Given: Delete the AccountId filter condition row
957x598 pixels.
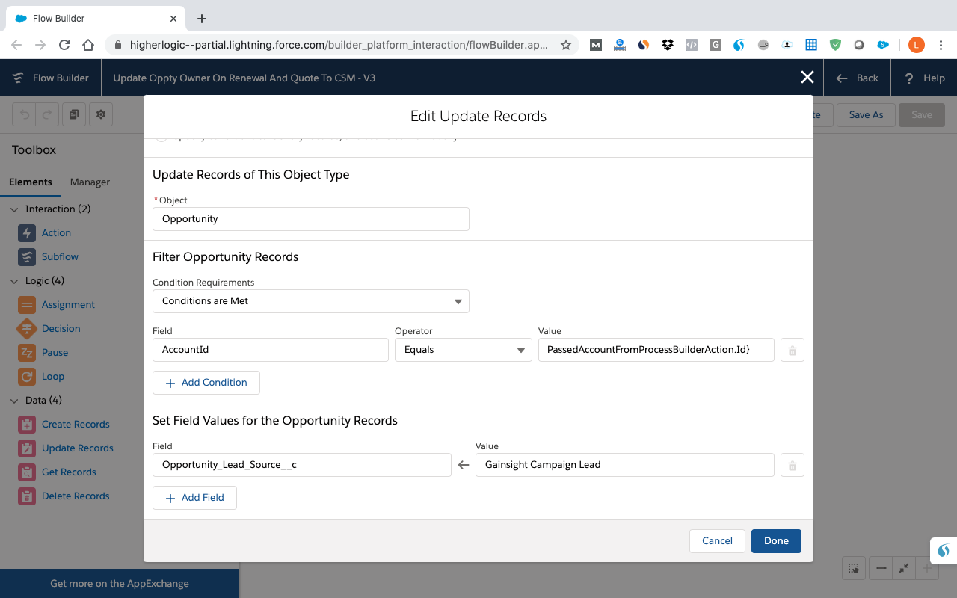Looking at the screenshot, I should pos(792,350).
